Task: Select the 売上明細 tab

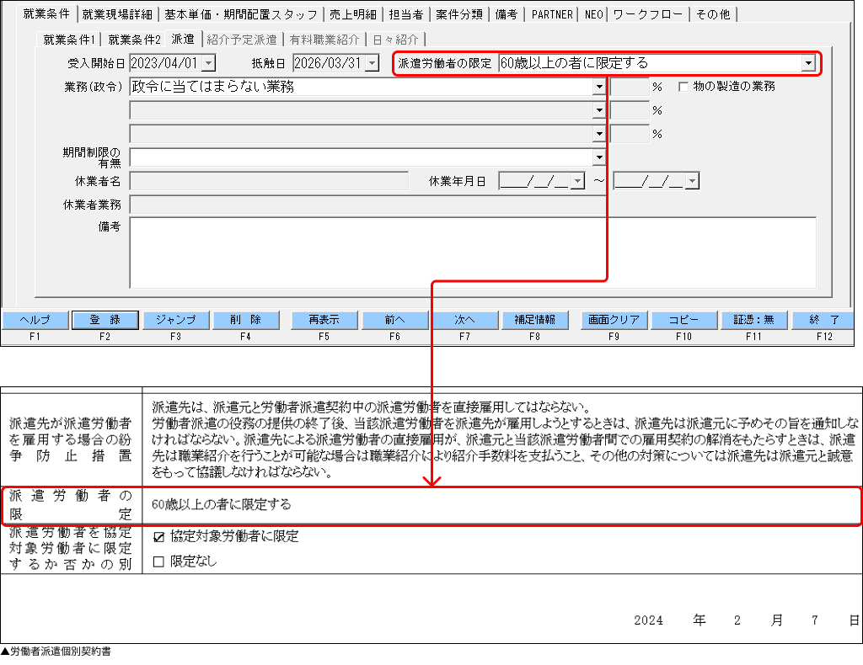Action: coord(353,14)
